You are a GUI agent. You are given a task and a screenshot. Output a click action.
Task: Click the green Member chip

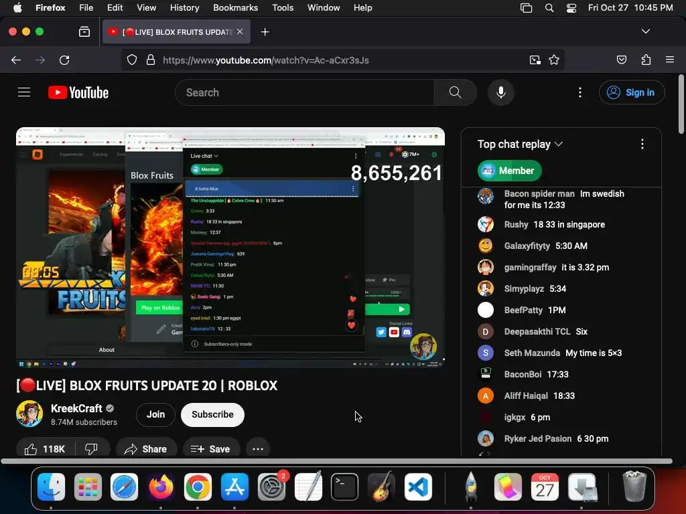pos(509,171)
